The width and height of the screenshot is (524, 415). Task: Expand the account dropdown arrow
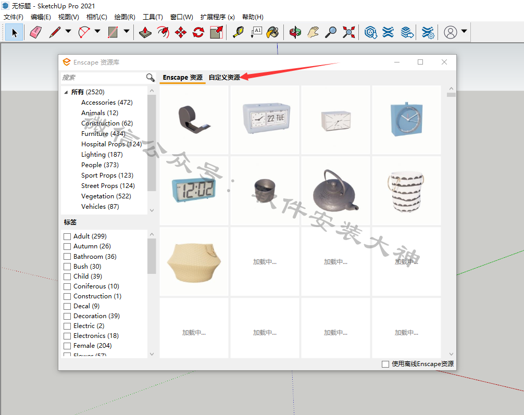(x=464, y=31)
